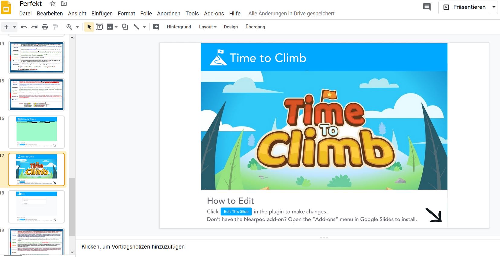Click the Move to folder icon

tap(64, 4)
